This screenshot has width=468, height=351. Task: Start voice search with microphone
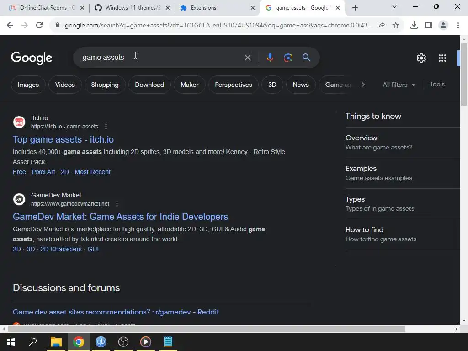[270, 58]
